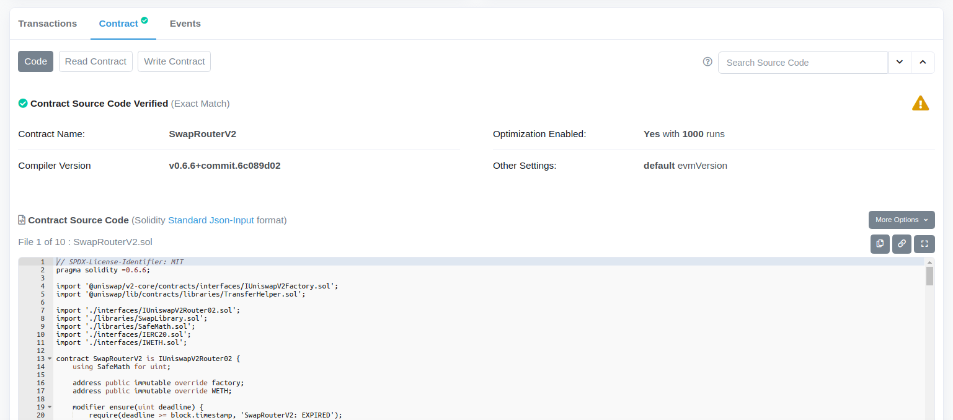Image resolution: width=953 pixels, height=420 pixels.
Task: Open the Contract tab
Action: (x=118, y=24)
